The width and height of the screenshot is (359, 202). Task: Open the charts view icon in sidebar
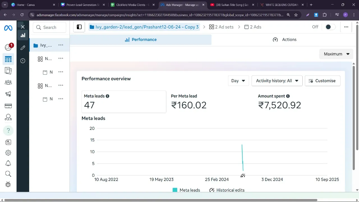coord(23,35)
